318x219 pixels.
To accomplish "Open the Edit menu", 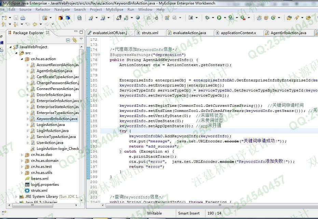I will click(x=12, y=9).
